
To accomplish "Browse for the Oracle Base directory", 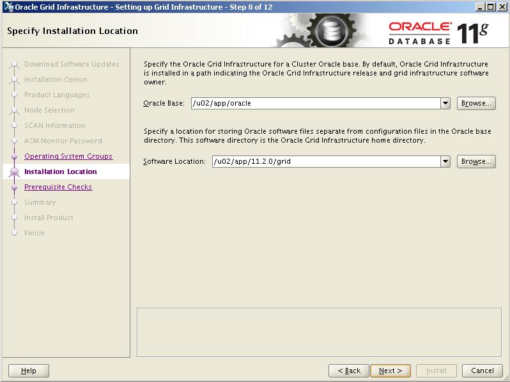I will tap(476, 103).
